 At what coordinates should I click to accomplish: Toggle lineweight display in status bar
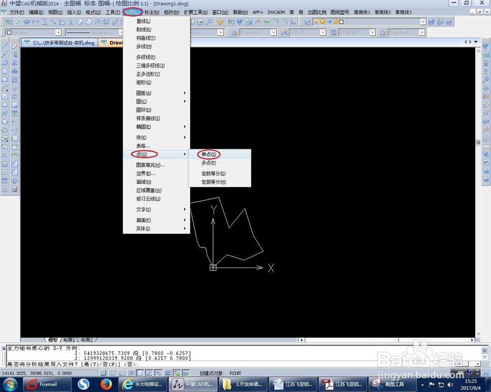tap(167, 373)
